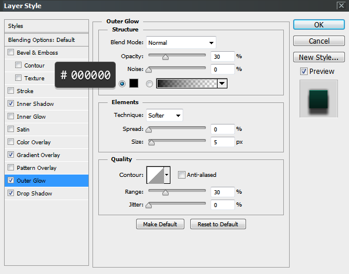Disable the Drop Shadow checkbox
This screenshot has height=274, width=349.
(x=11, y=194)
